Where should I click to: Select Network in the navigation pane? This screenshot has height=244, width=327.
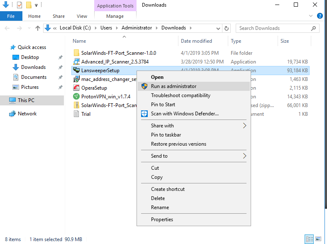(x=27, y=114)
